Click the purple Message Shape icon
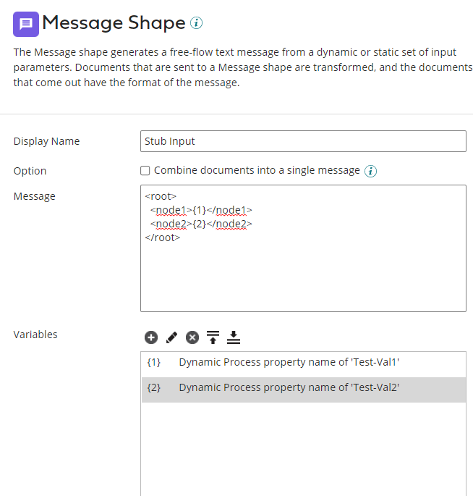Image resolution: width=473 pixels, height=496 pixels. point(26,24)
